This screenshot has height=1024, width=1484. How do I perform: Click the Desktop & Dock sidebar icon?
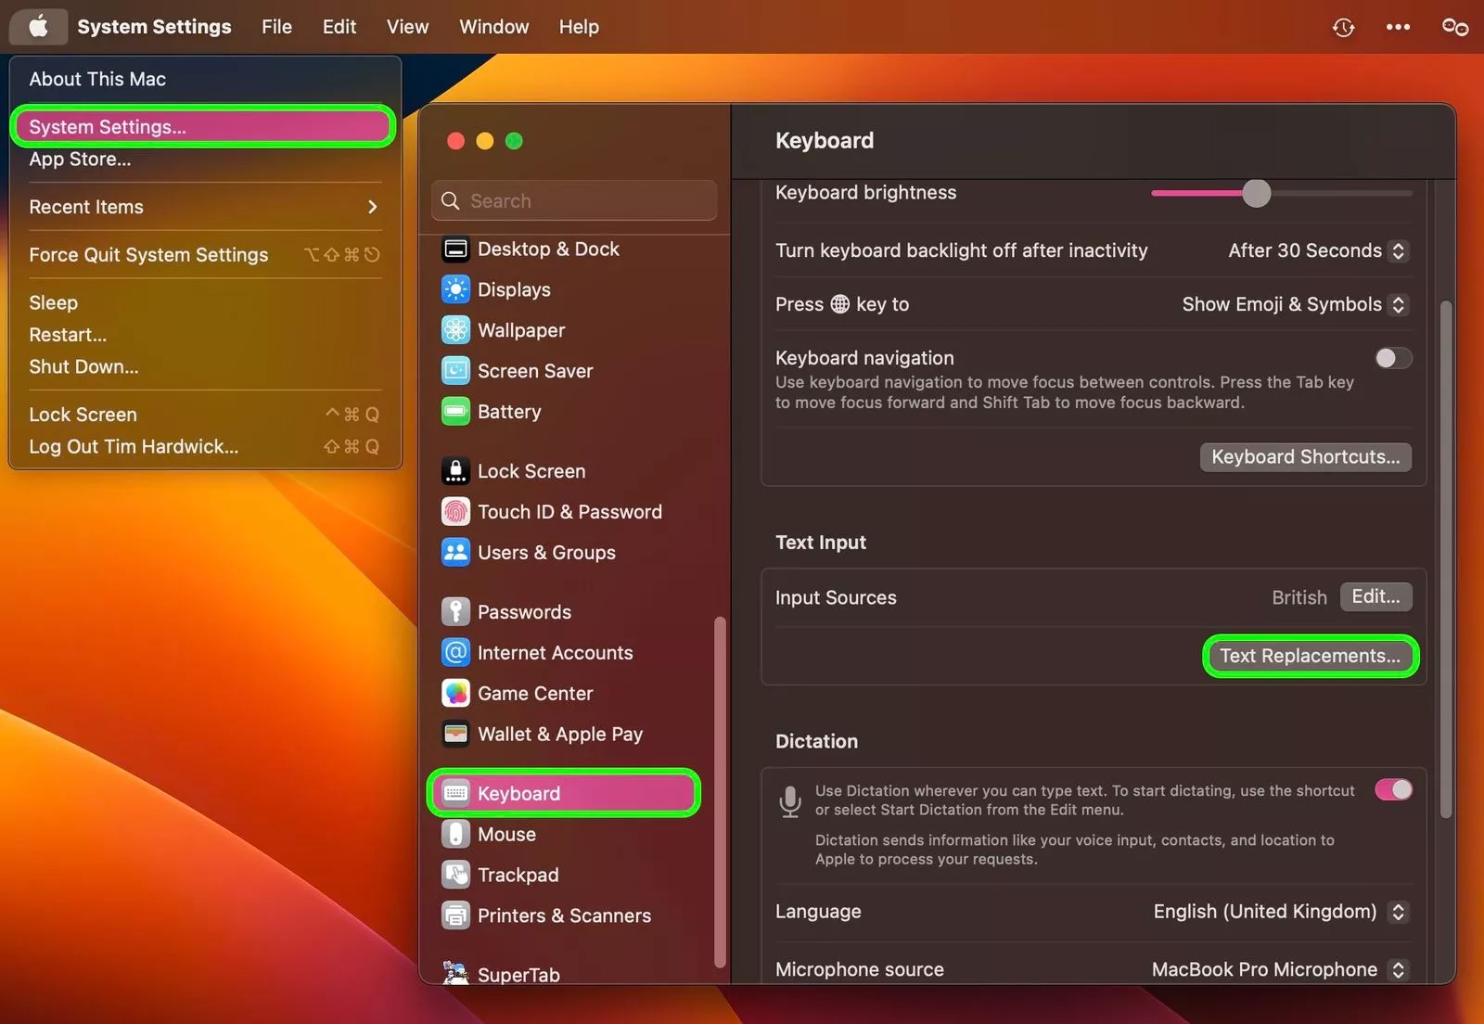click(455, 250)
